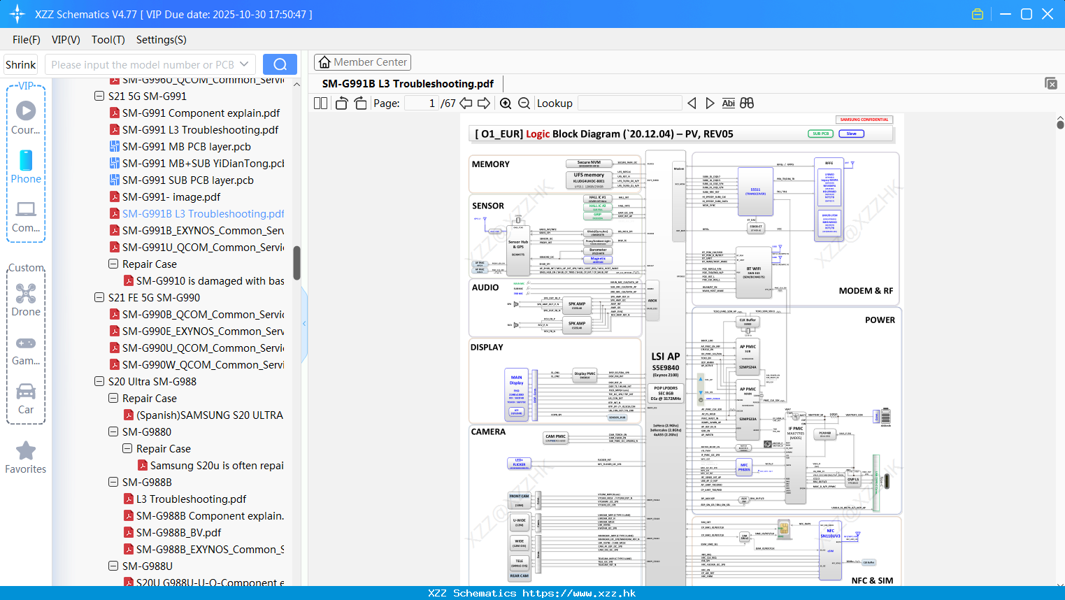Click the tree list scrollbar thumb

pos(296,262)
